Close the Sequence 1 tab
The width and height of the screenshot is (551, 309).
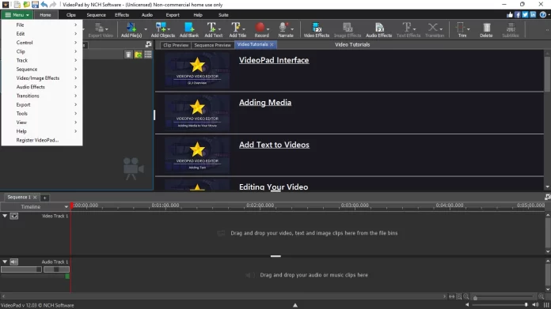35,197
